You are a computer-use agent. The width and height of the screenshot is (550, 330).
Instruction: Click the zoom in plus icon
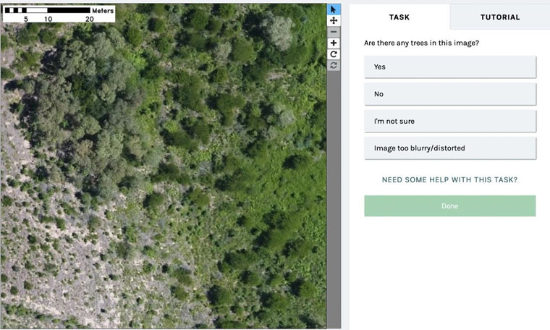(334, 43)
